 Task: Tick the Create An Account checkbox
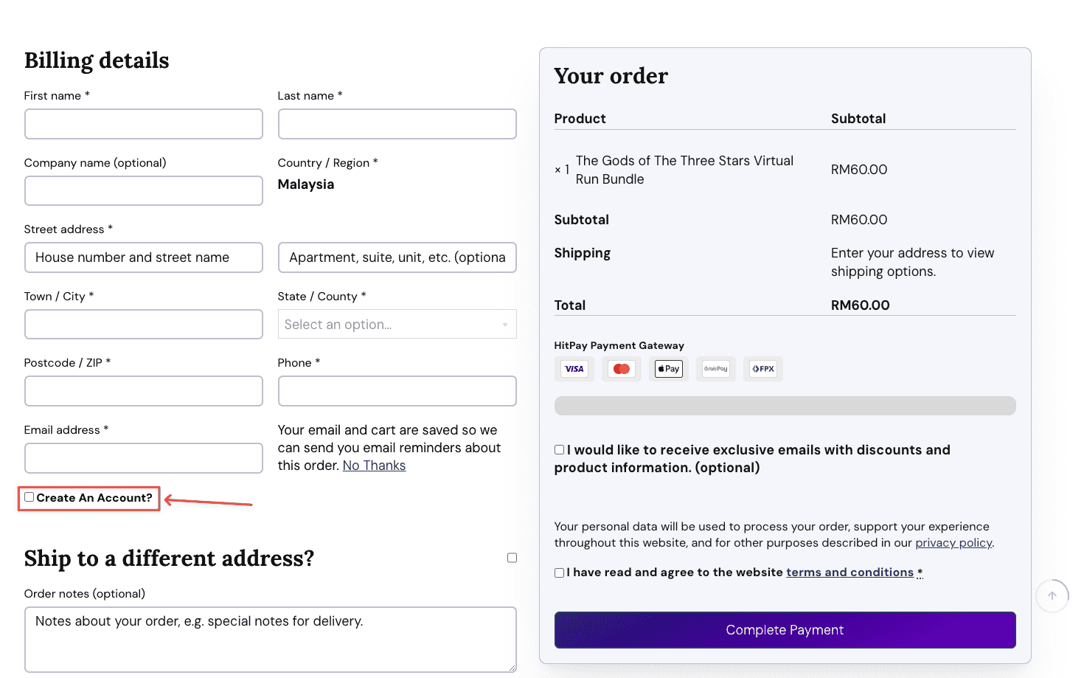click(29, 497)
